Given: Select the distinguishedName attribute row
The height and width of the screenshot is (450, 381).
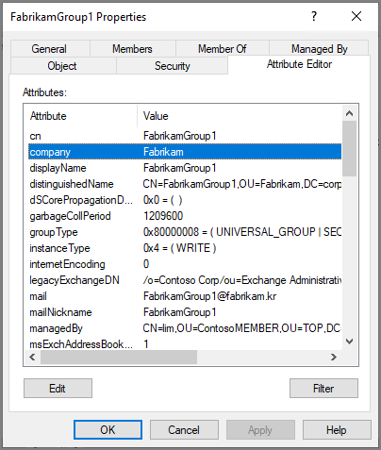Looking at the screenshot, I should click(185, 184).
